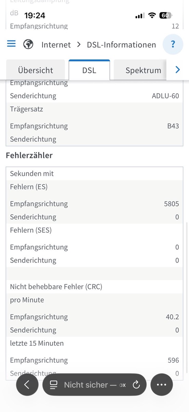Tap the Wi-Fi status icon
The width and height of the screenshot is (189, 412).
tap(151, 15)
